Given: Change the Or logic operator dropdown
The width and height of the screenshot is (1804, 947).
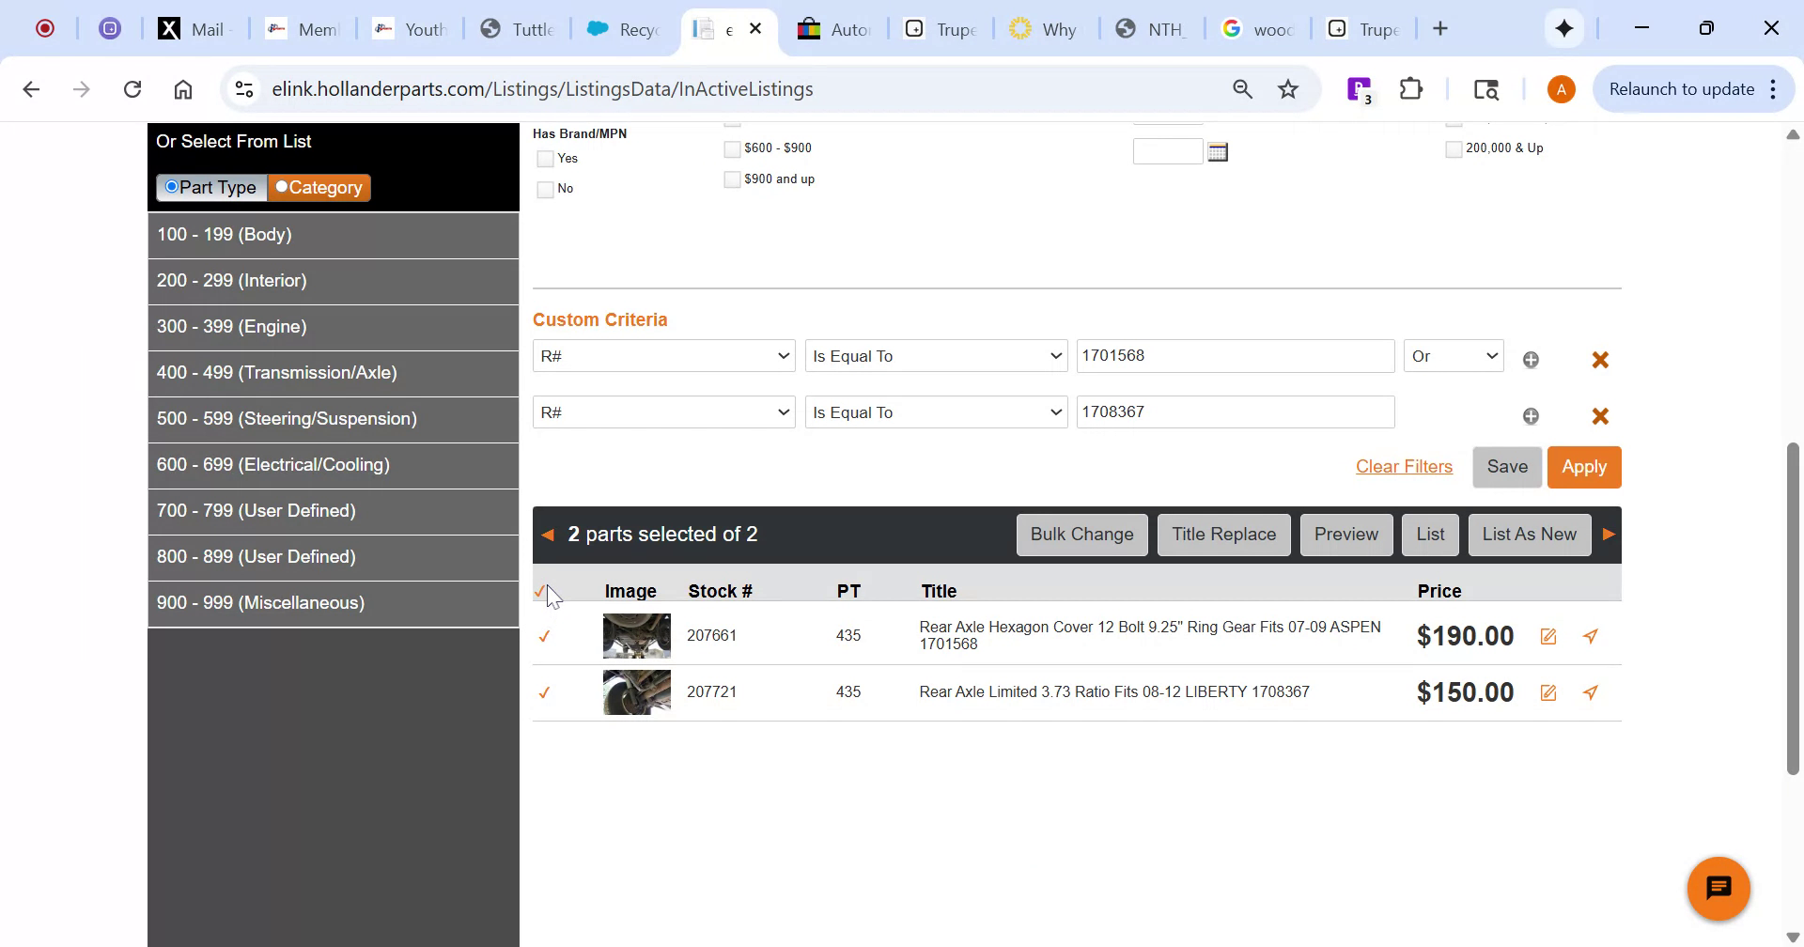Looking at the screenshot, I should (1453, 356).
